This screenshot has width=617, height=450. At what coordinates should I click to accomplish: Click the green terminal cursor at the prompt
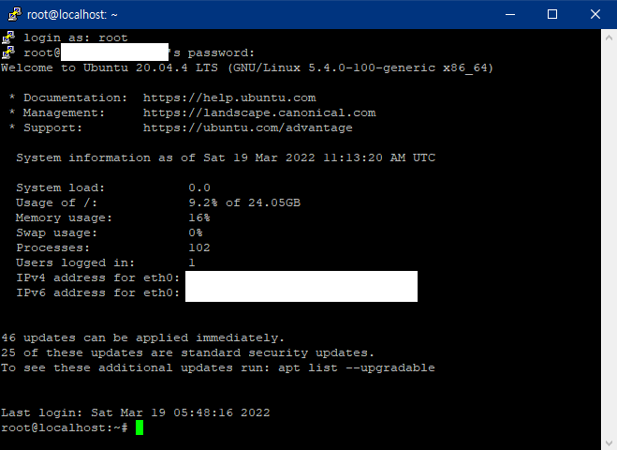click(140, 427)
